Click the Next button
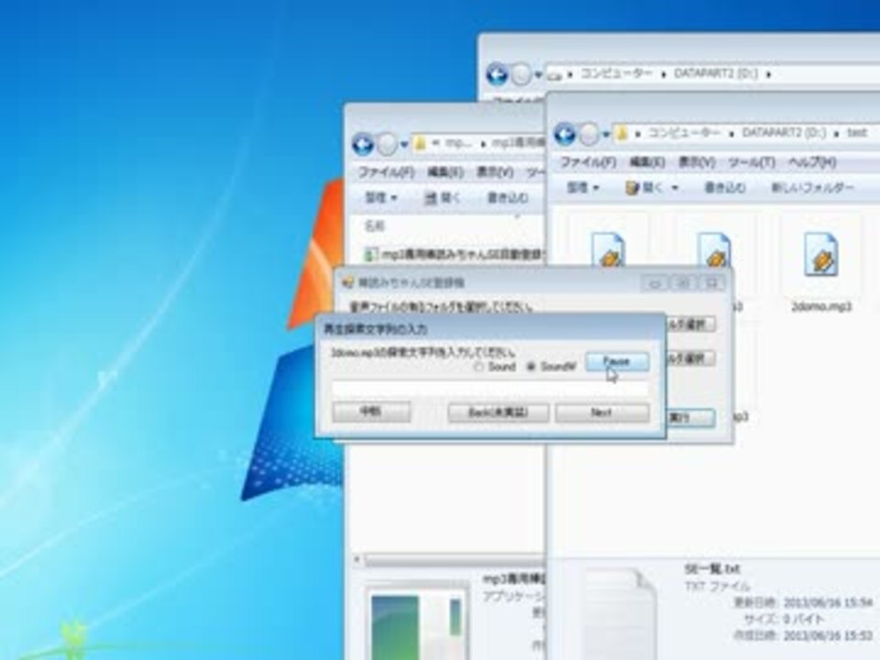The image size is (880, 660). 602,412
